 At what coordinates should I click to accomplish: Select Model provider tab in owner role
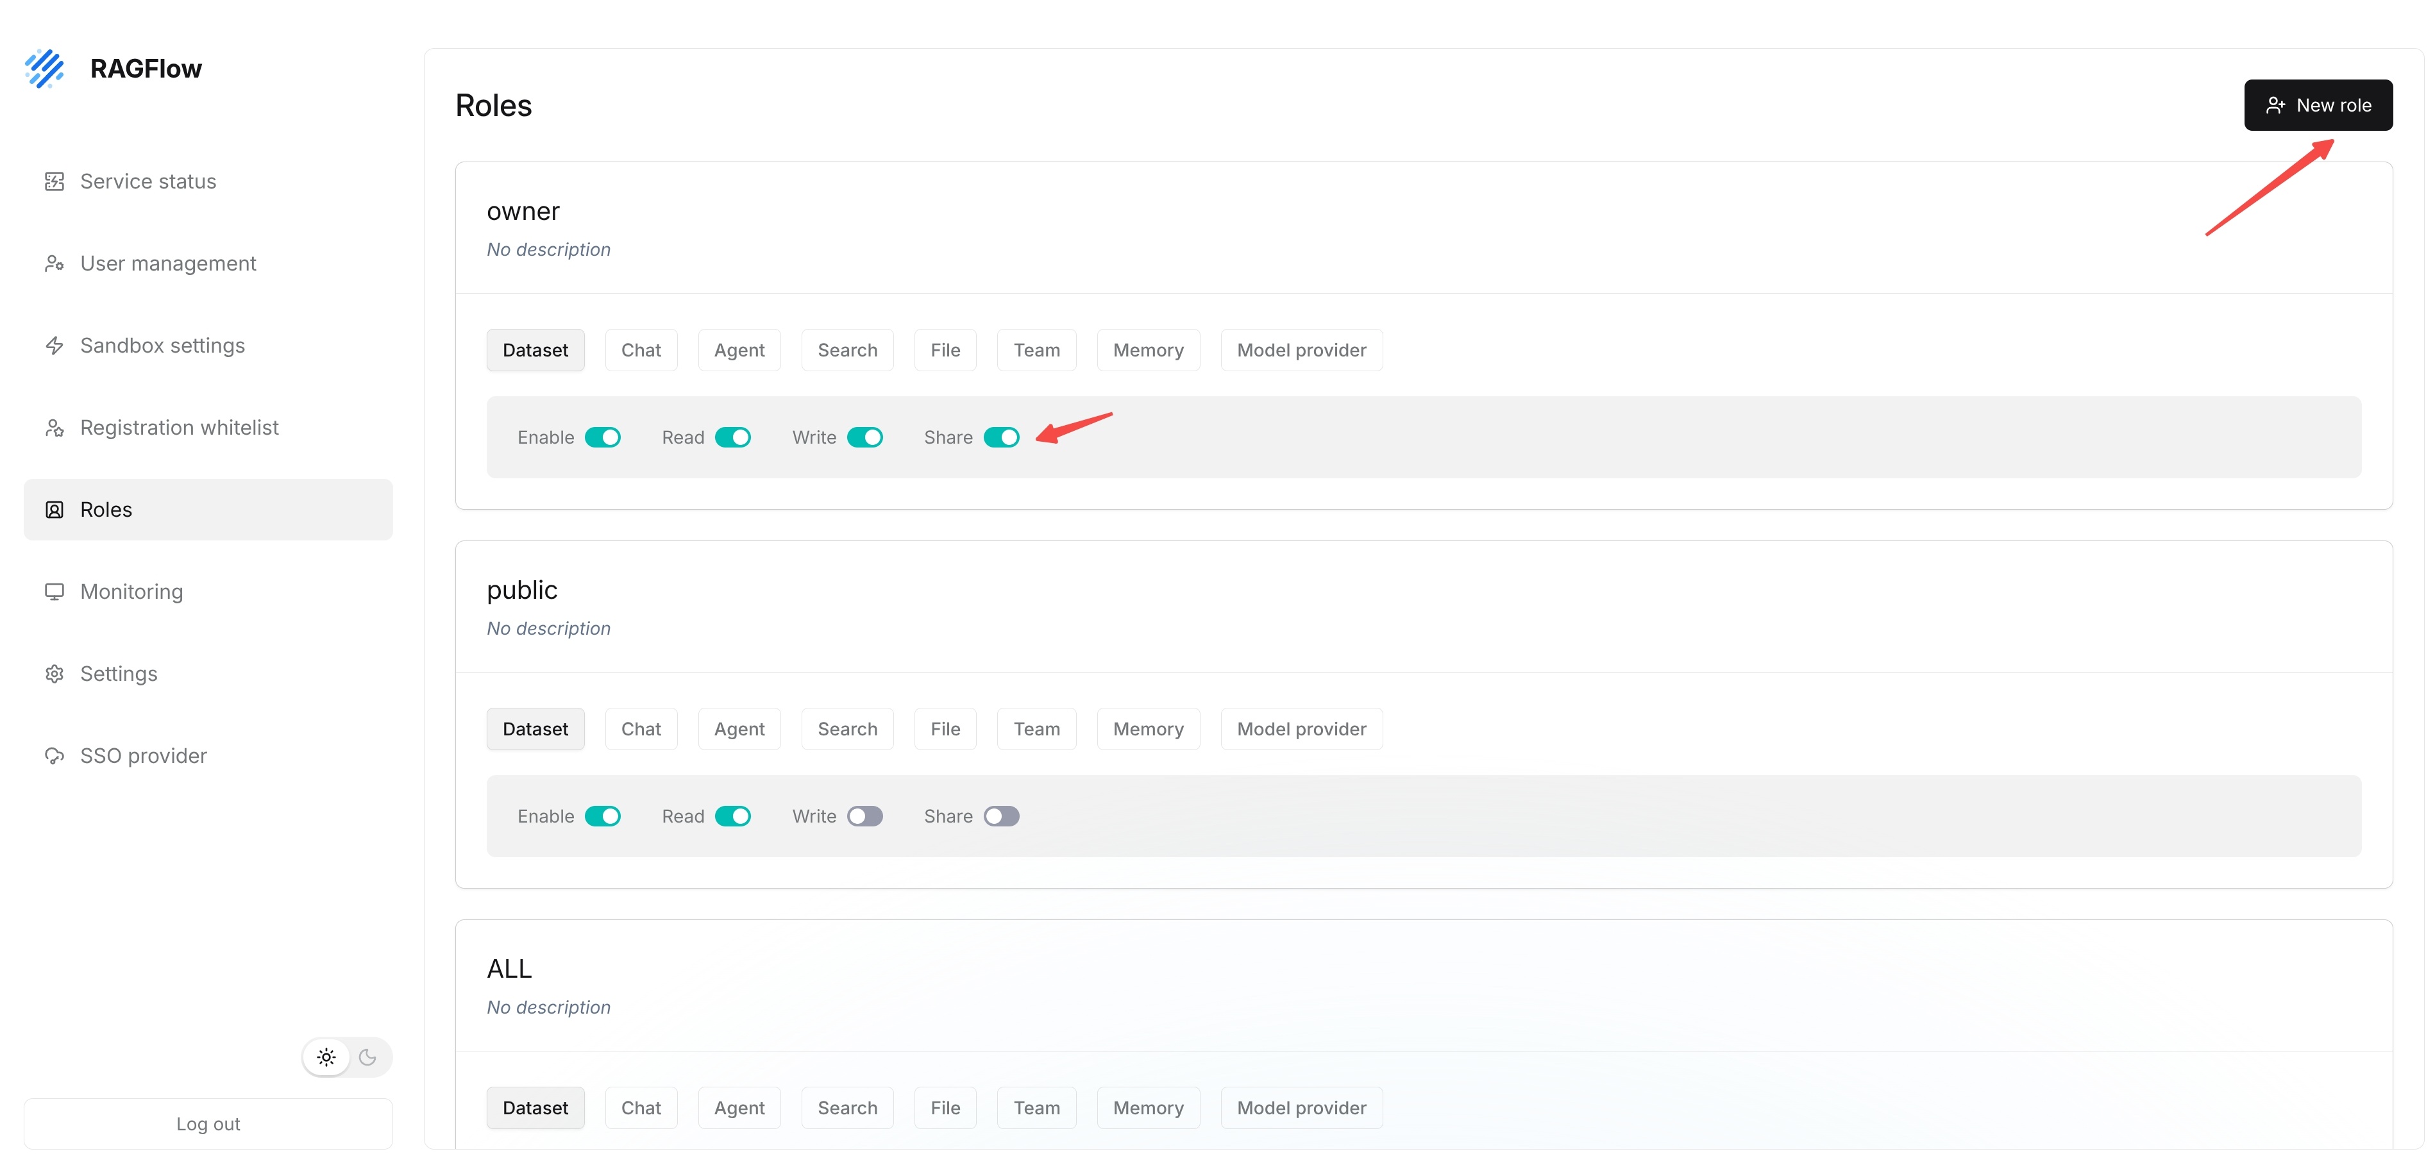(1302, 351)
